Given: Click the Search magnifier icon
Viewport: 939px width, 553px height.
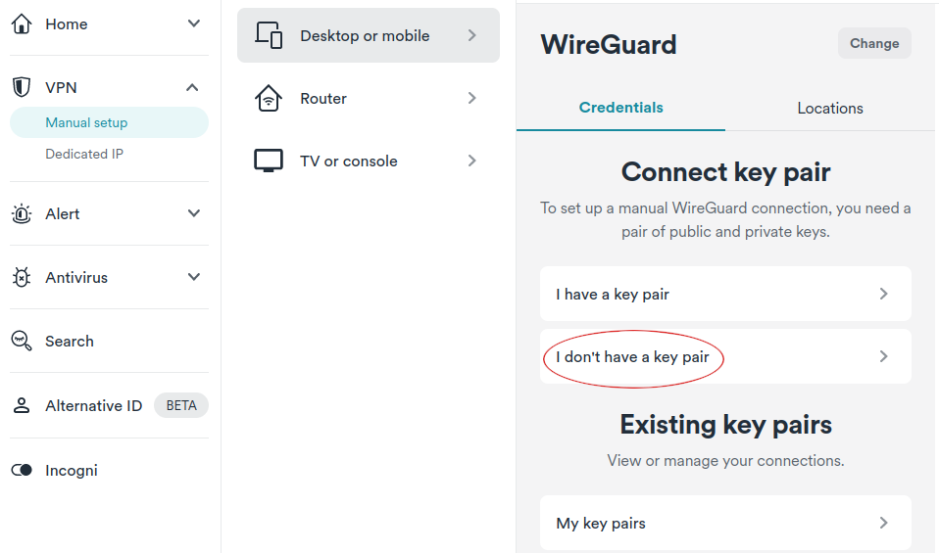Looking at the screenshot, I should 22,341.
